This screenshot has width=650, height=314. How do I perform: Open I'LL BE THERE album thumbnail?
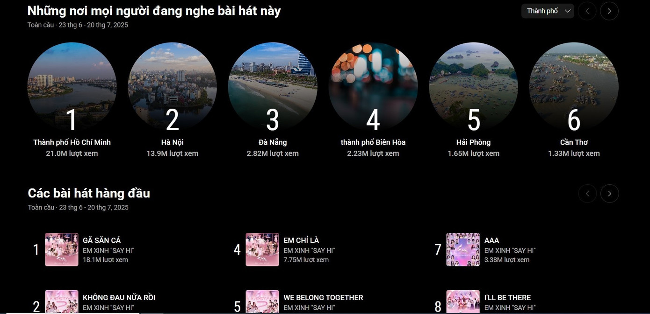tap(463, 302)
